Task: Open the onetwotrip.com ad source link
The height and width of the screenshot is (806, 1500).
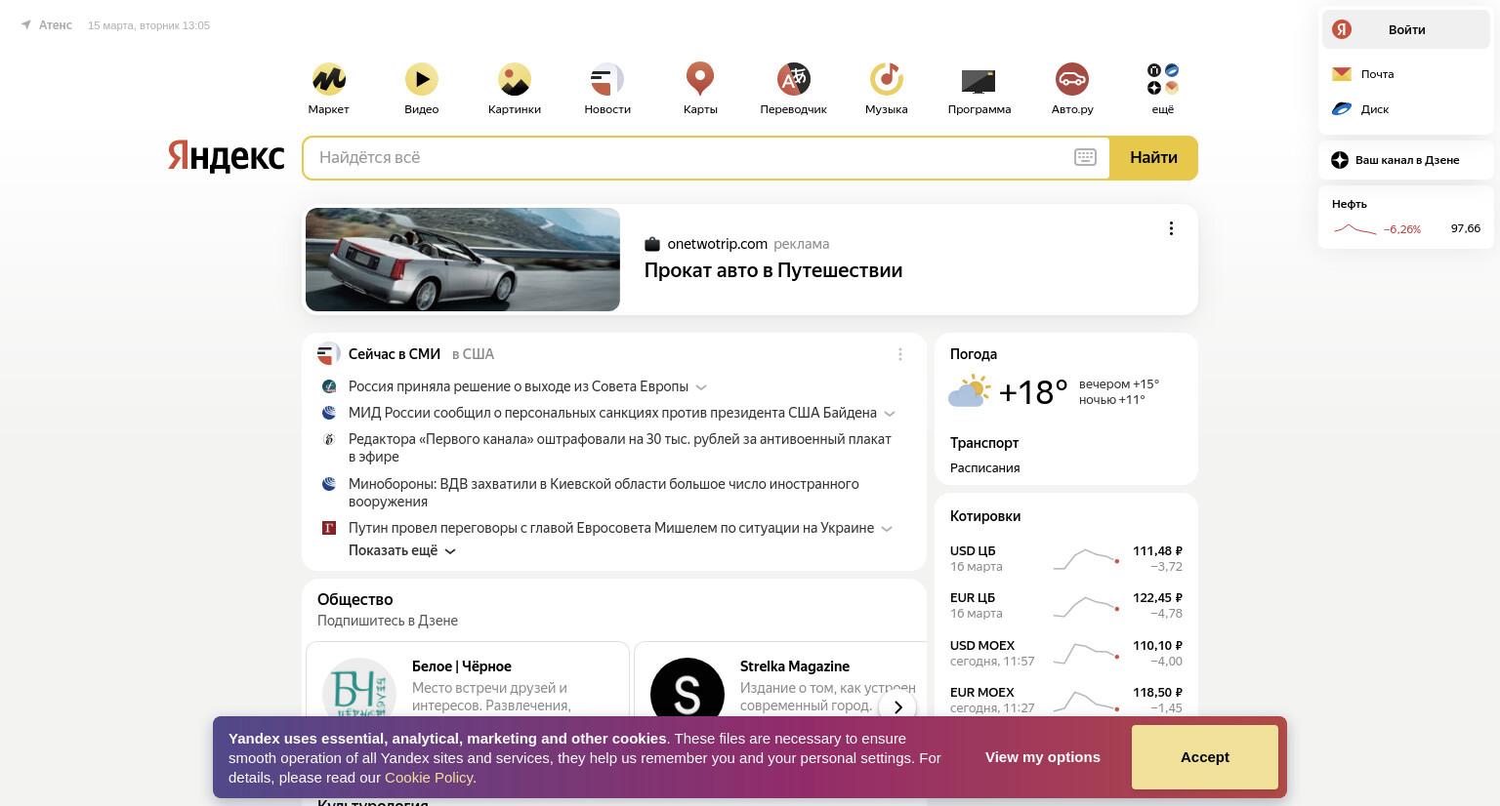Action: pos(718,244)
